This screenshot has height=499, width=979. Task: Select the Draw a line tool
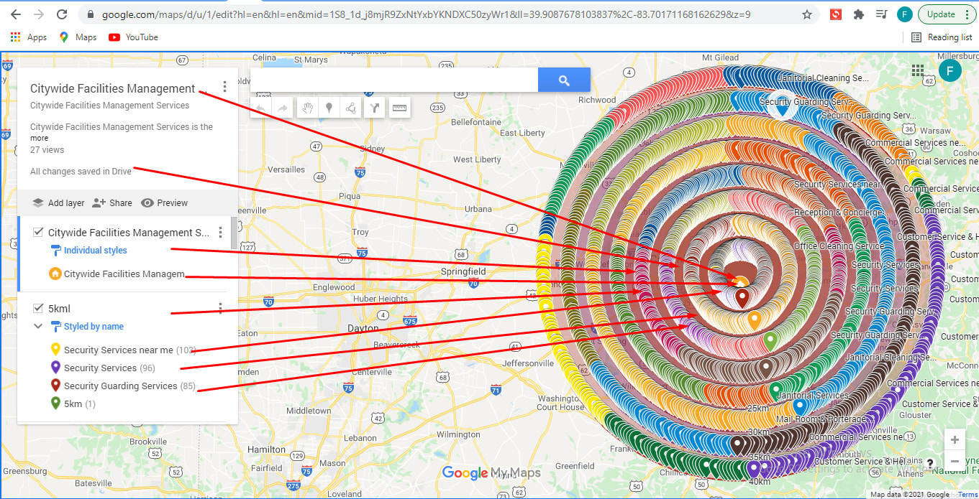(x=350, y=108)
